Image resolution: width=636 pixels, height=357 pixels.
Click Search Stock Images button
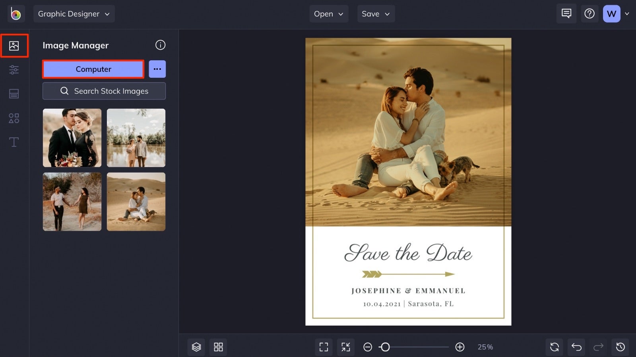104,91
